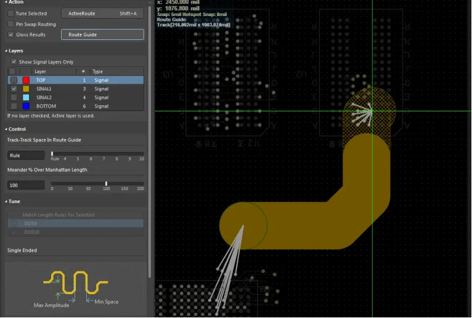Click the Meander value input field
This screenshot has width=472, height=318.
point(26,185)
